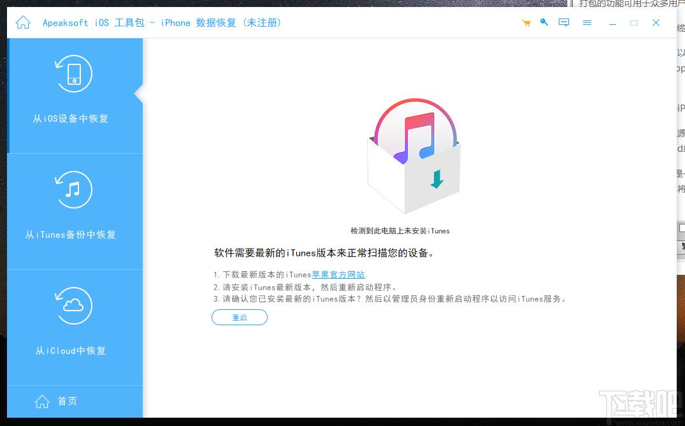
Task: Select the music note iTunes backup icon
Action: click(74, 189)
